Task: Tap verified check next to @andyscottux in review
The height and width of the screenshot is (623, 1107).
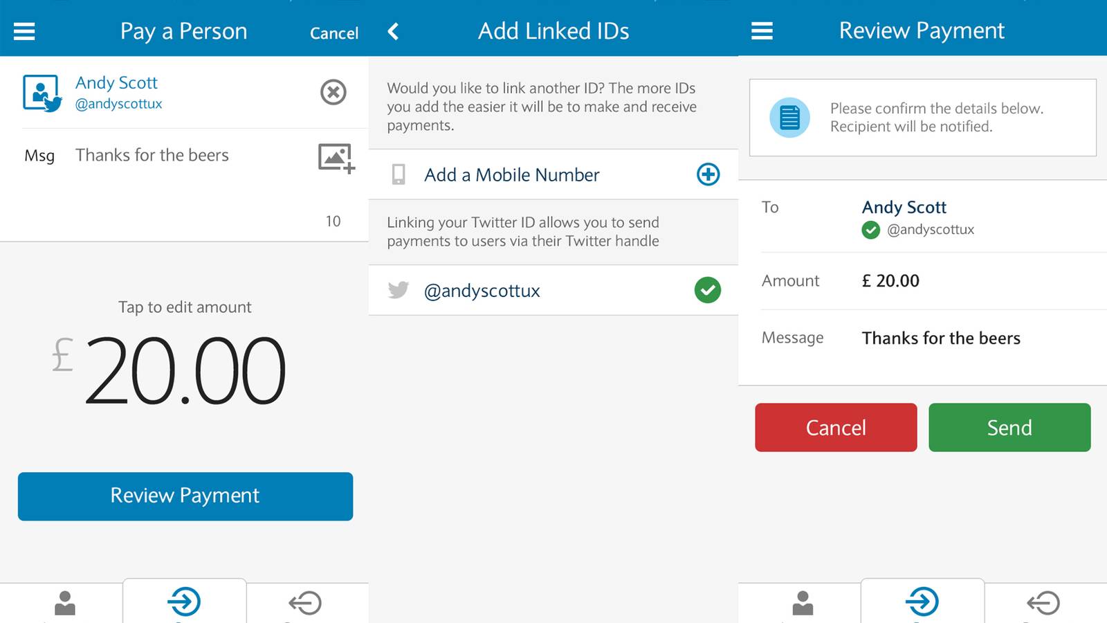Action: pyautogui.click(x=871, y=230)
